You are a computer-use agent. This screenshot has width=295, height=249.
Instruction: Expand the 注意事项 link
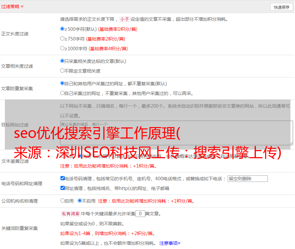[170, 243]
